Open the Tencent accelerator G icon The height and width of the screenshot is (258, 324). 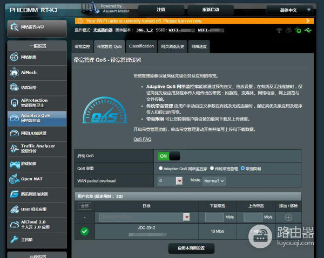point(14,194)
